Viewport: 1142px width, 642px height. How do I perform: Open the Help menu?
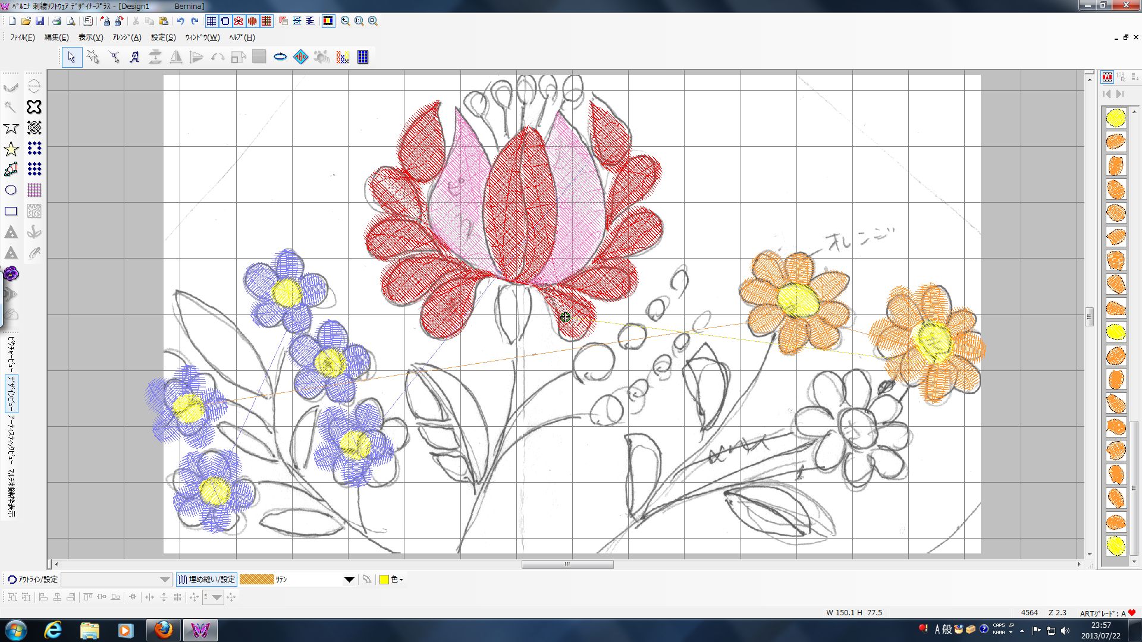(x=242, y=37)
